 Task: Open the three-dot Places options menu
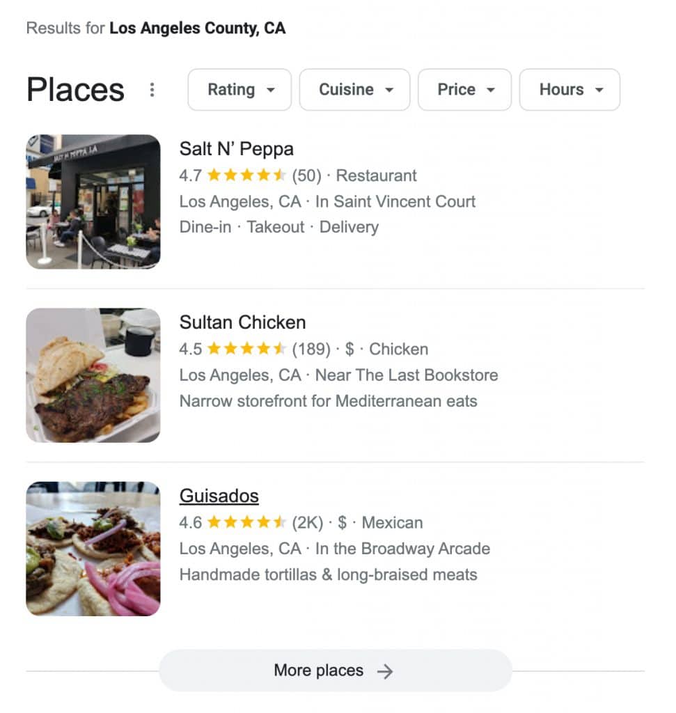pyautogui.click(x=152, y=90)
